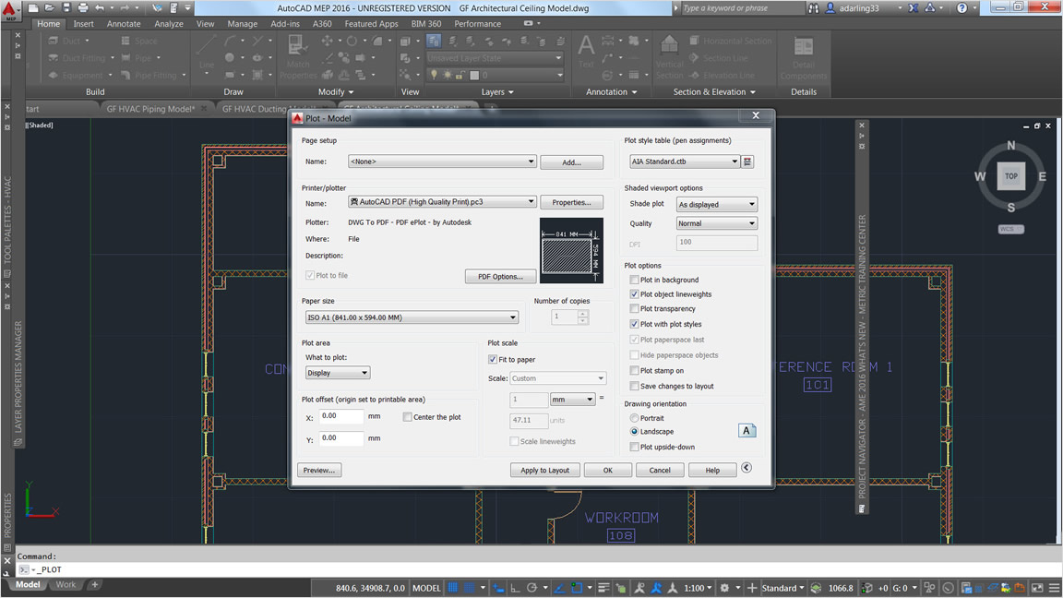Expand the Paper size ISO A1 dropdown
Viewport: 1063px width, 598px height.
(412, 317)
